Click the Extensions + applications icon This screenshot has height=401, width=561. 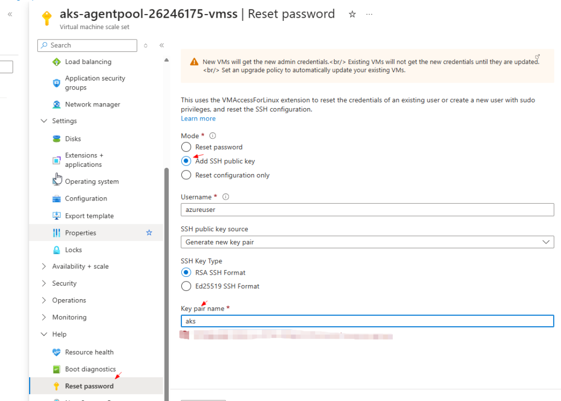pos(57,160)
